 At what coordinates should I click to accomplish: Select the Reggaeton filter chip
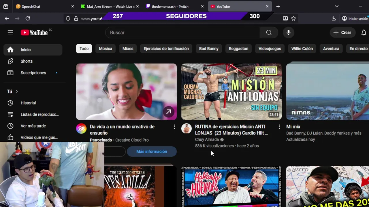(238, 49)
